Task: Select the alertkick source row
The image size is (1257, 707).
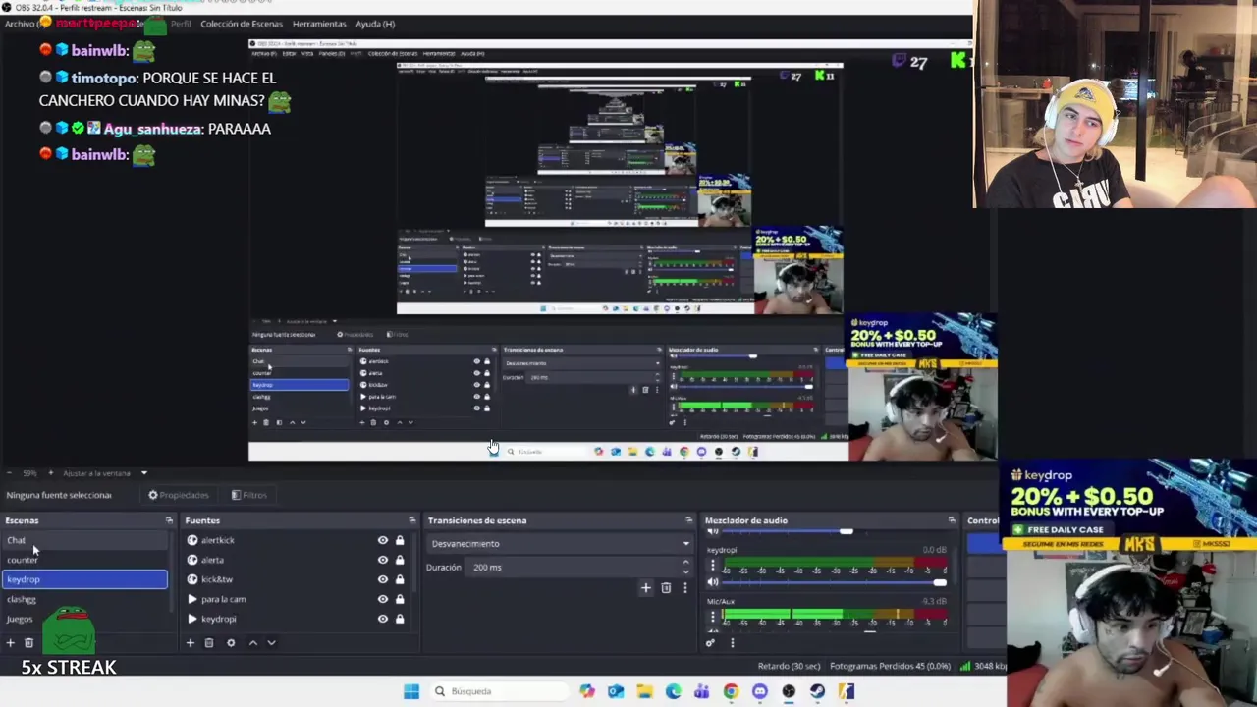Action: (295, 540)
